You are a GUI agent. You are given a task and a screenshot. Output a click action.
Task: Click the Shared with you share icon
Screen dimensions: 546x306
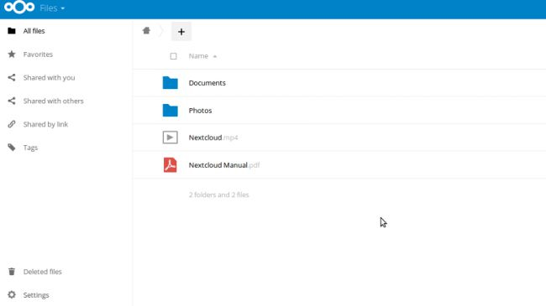point(12,77)
